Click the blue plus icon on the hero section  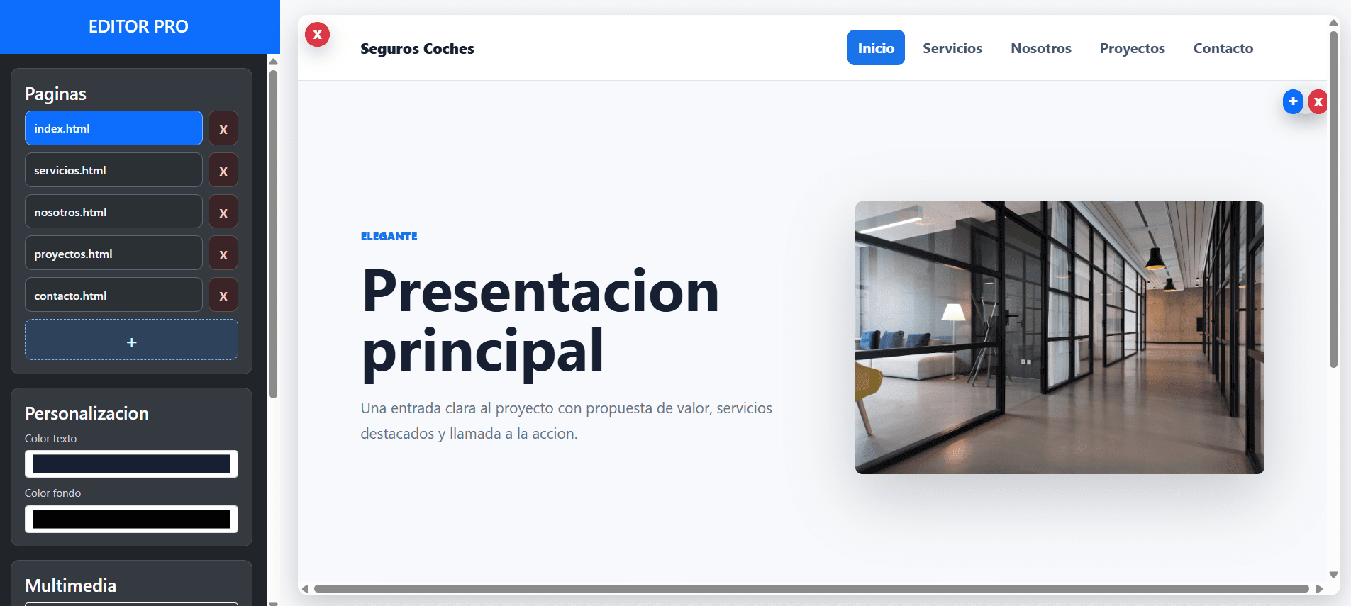[1293, 101]
